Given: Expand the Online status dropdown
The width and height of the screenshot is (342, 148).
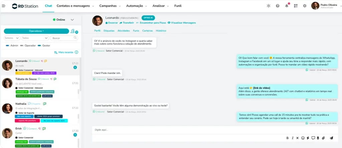Looking at the screenshot, I should click(72, 20).
